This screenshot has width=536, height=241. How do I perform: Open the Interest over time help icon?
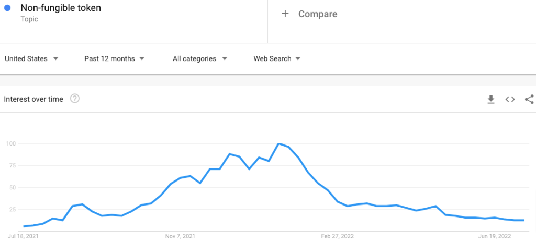75,99
